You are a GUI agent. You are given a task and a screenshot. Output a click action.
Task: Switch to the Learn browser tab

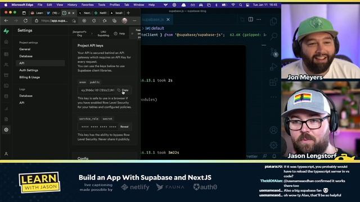37,13
